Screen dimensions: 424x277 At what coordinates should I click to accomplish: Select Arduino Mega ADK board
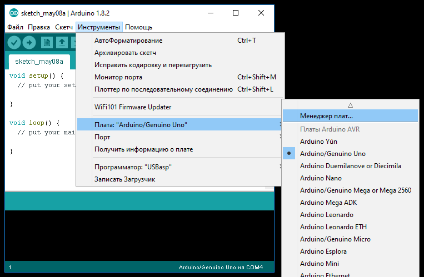pos(350,203)
